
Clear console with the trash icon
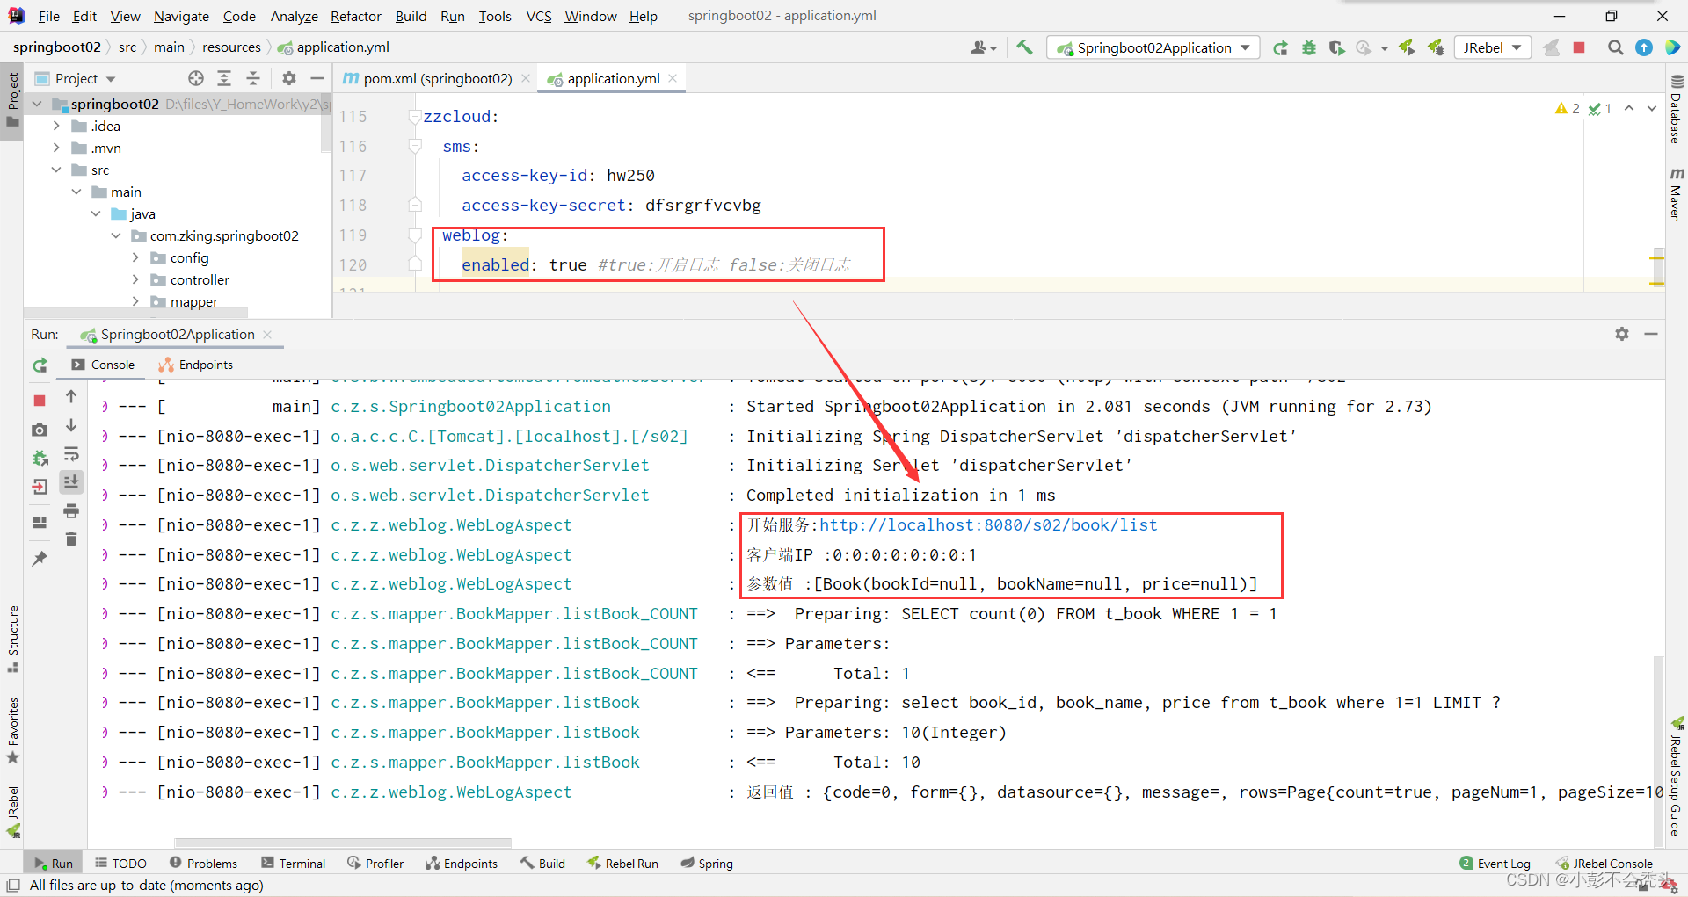click(x=71, y=539)
